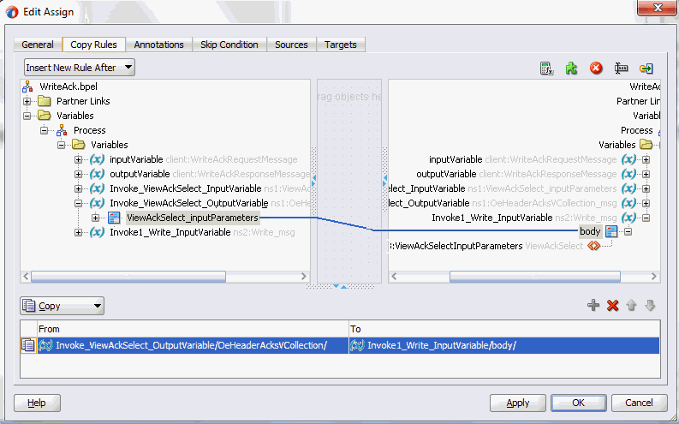The width and height of the screenshot is (679, 424).
Task: Click the Cancel button
Action: pos(639,403)
